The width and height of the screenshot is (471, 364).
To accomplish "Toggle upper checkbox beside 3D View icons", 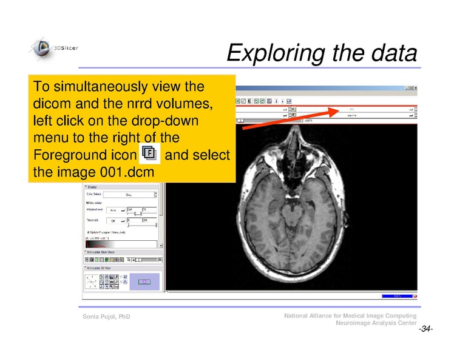I will (121, 277).
